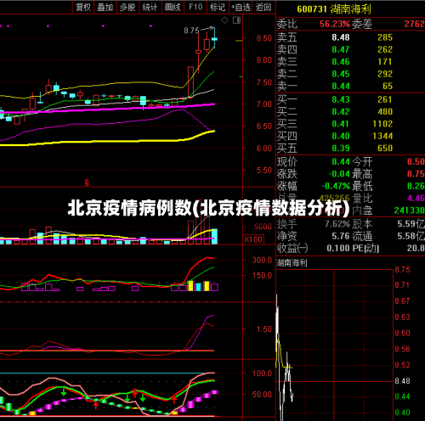This screenshot has height=421, width=425.
Task: Click the 100.0 oscillator axis label
Action: click(x=262, y=373)
